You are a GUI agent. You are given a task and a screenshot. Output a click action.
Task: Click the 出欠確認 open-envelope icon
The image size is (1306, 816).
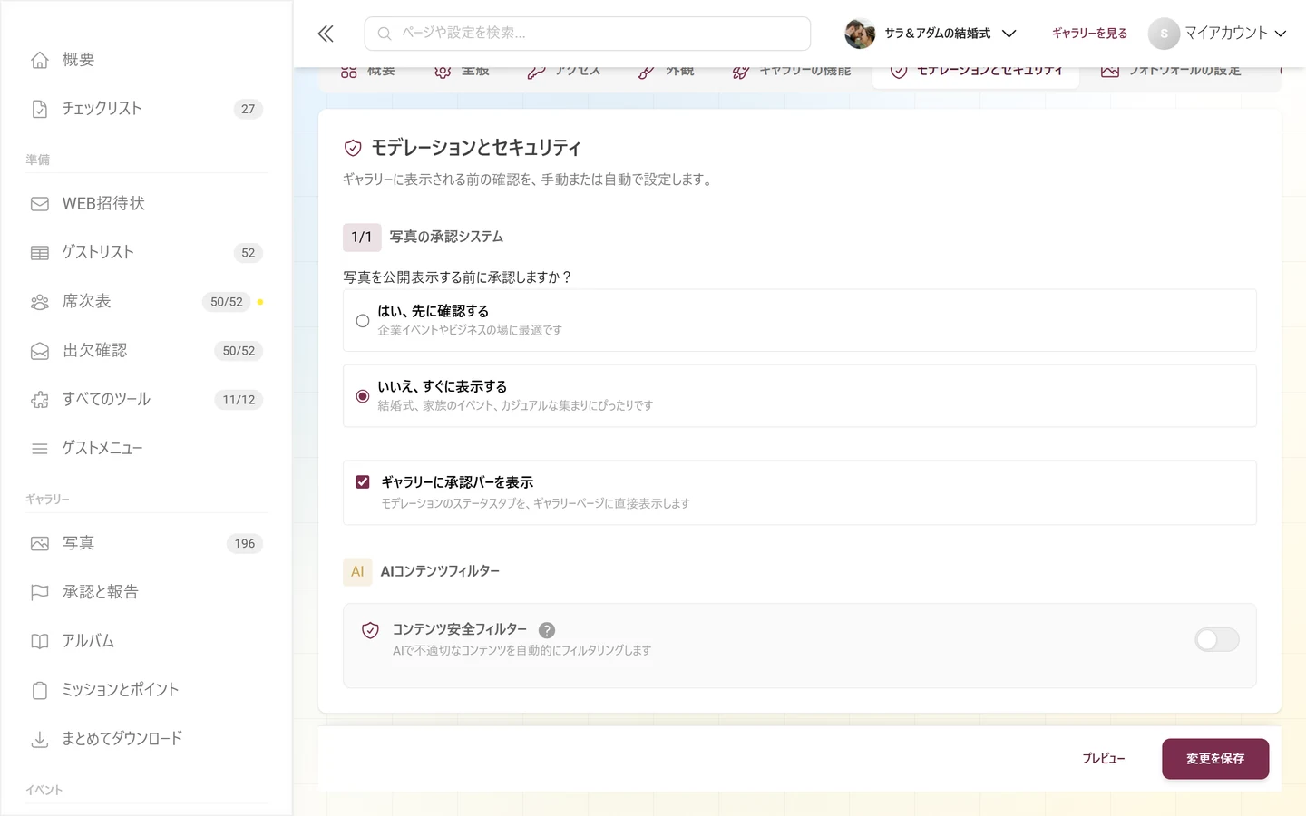tap(40, 351)
